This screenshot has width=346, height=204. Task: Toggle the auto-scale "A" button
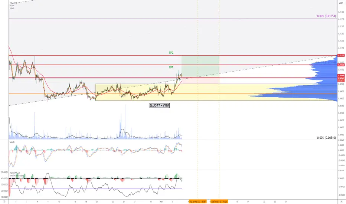click(x=342, y=201)
